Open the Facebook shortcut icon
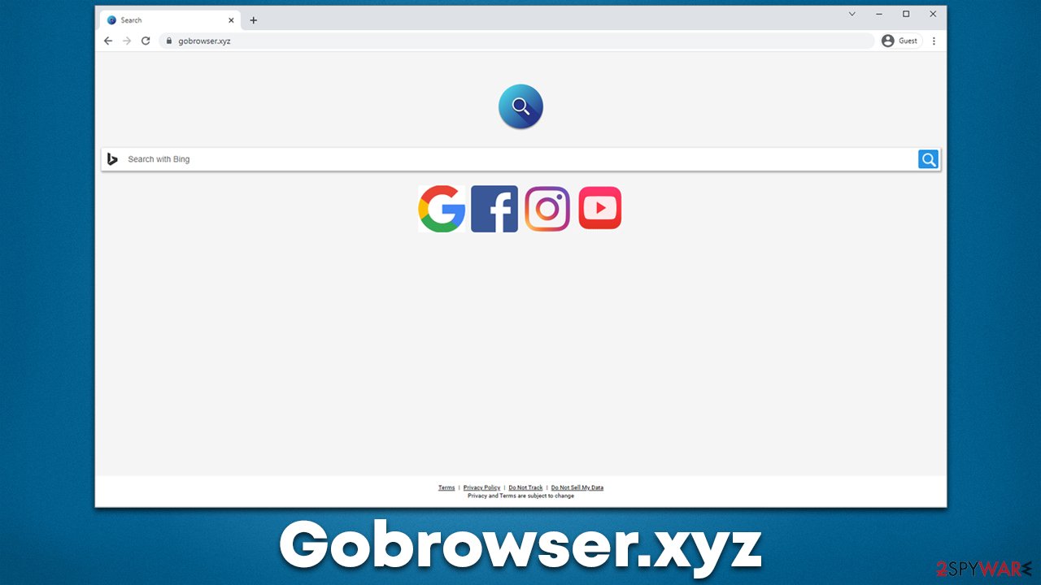Viewport: 1041px width, 585px height. 494,209
